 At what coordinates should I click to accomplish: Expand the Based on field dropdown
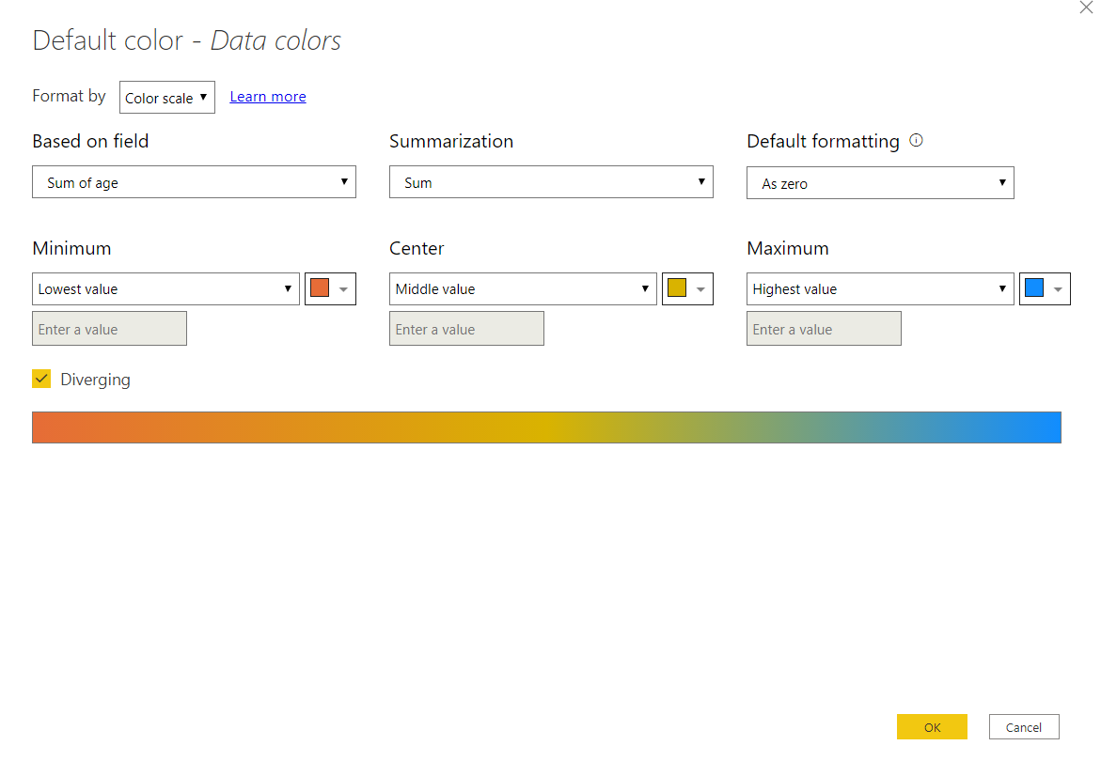tap(194, 182)
